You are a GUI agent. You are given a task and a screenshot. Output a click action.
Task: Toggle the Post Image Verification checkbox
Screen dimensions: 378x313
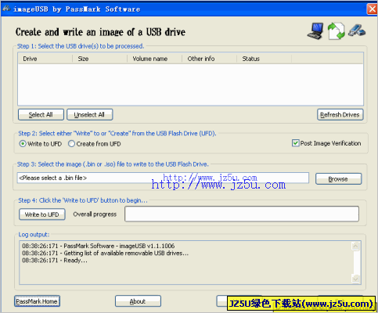[x=295, y=143]
